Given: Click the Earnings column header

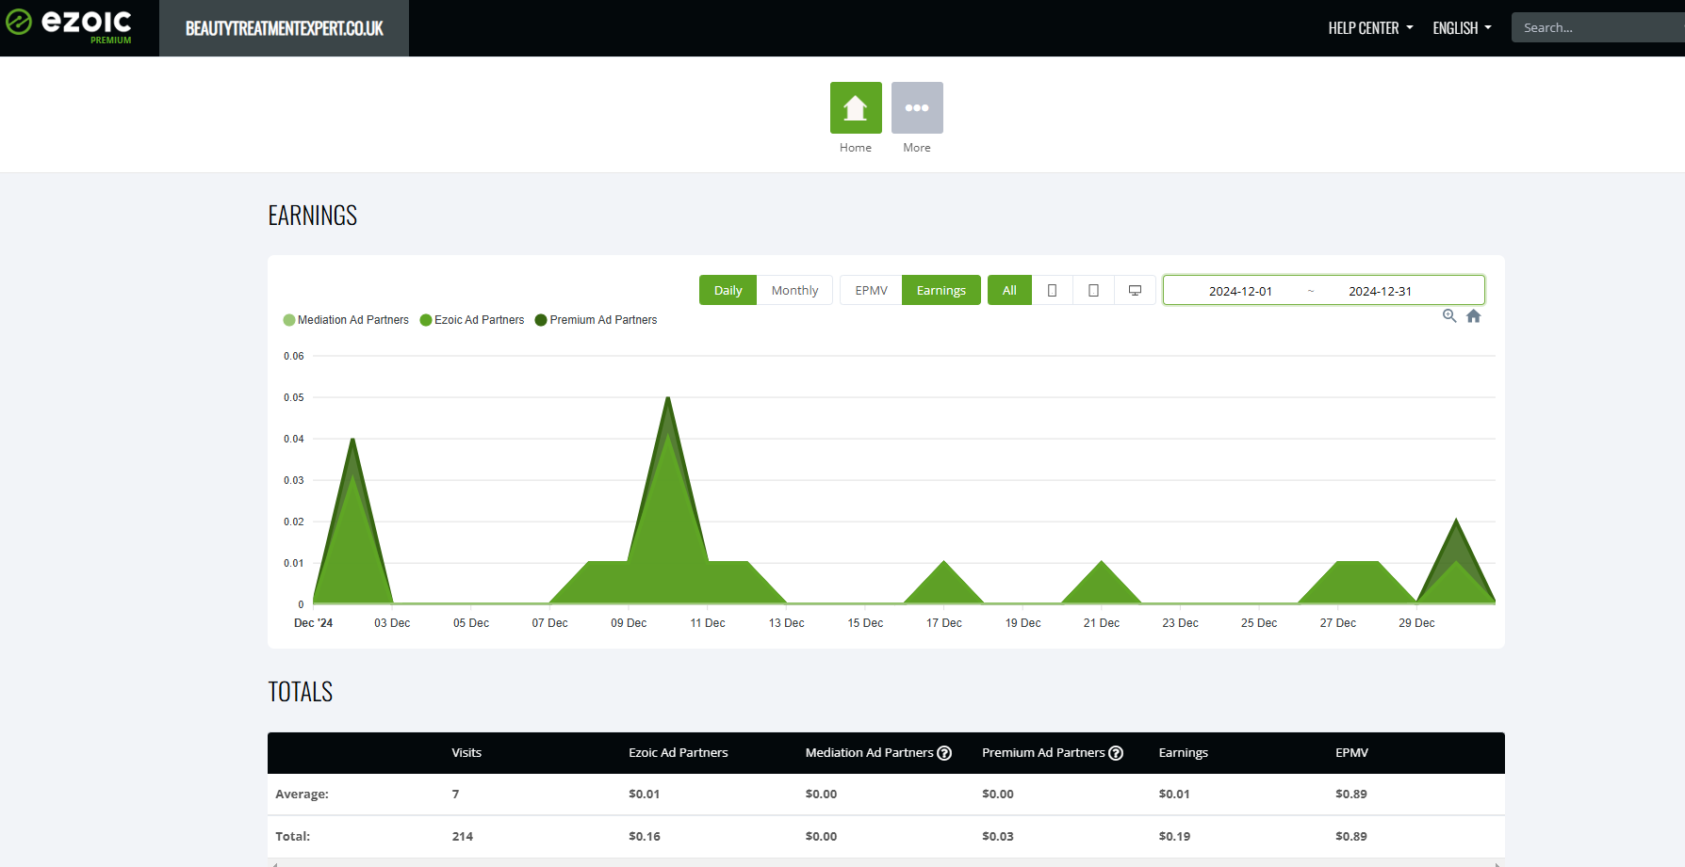Looking at the screenshot, I should [x=1183, y=753].
